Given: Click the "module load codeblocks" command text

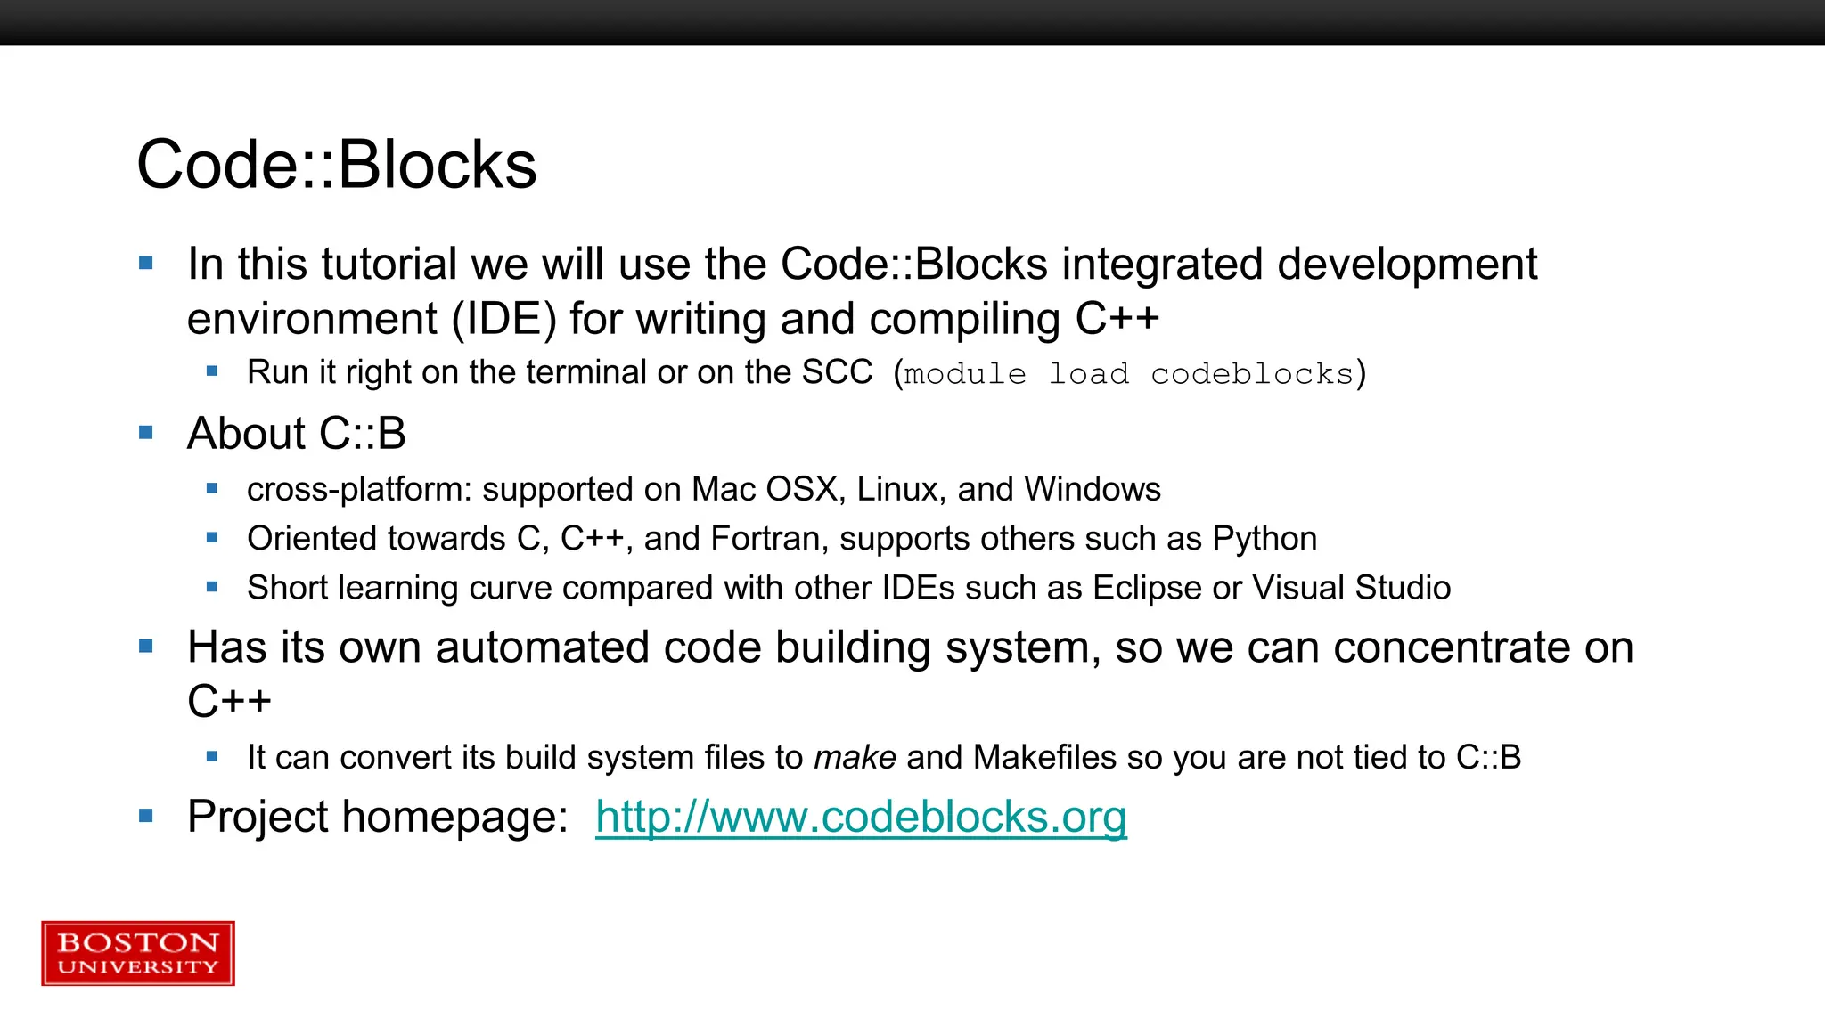Looking at the screenshot, I should click(x=1128, y=374).
